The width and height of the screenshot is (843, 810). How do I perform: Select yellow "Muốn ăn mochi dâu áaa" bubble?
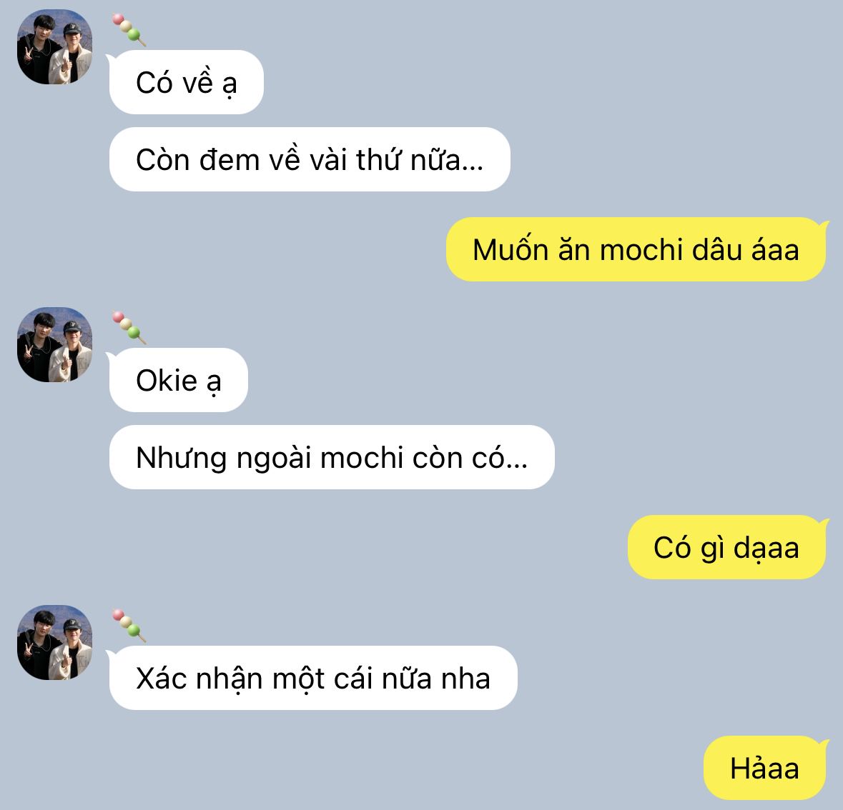636,249
